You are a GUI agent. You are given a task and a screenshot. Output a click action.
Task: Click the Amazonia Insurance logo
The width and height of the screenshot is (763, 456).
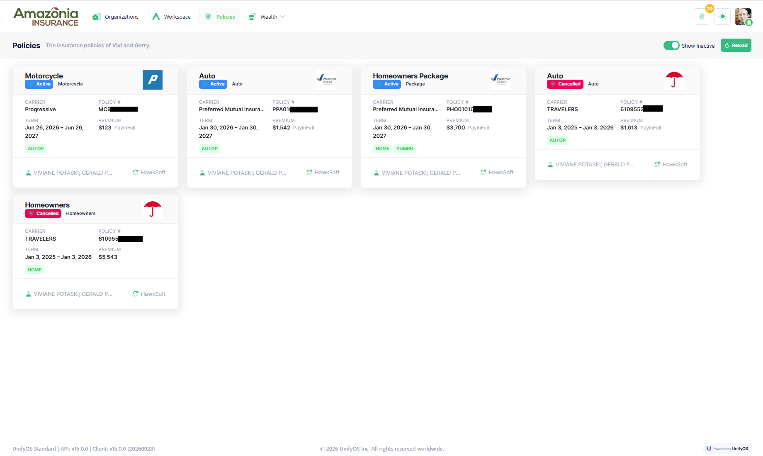(x=46, y=17)
